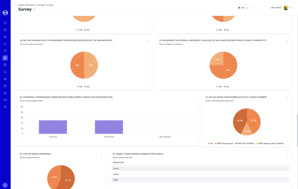Click the favorite star next to Survey
Viewport: 298px width, 189px height.
[34, 10]
